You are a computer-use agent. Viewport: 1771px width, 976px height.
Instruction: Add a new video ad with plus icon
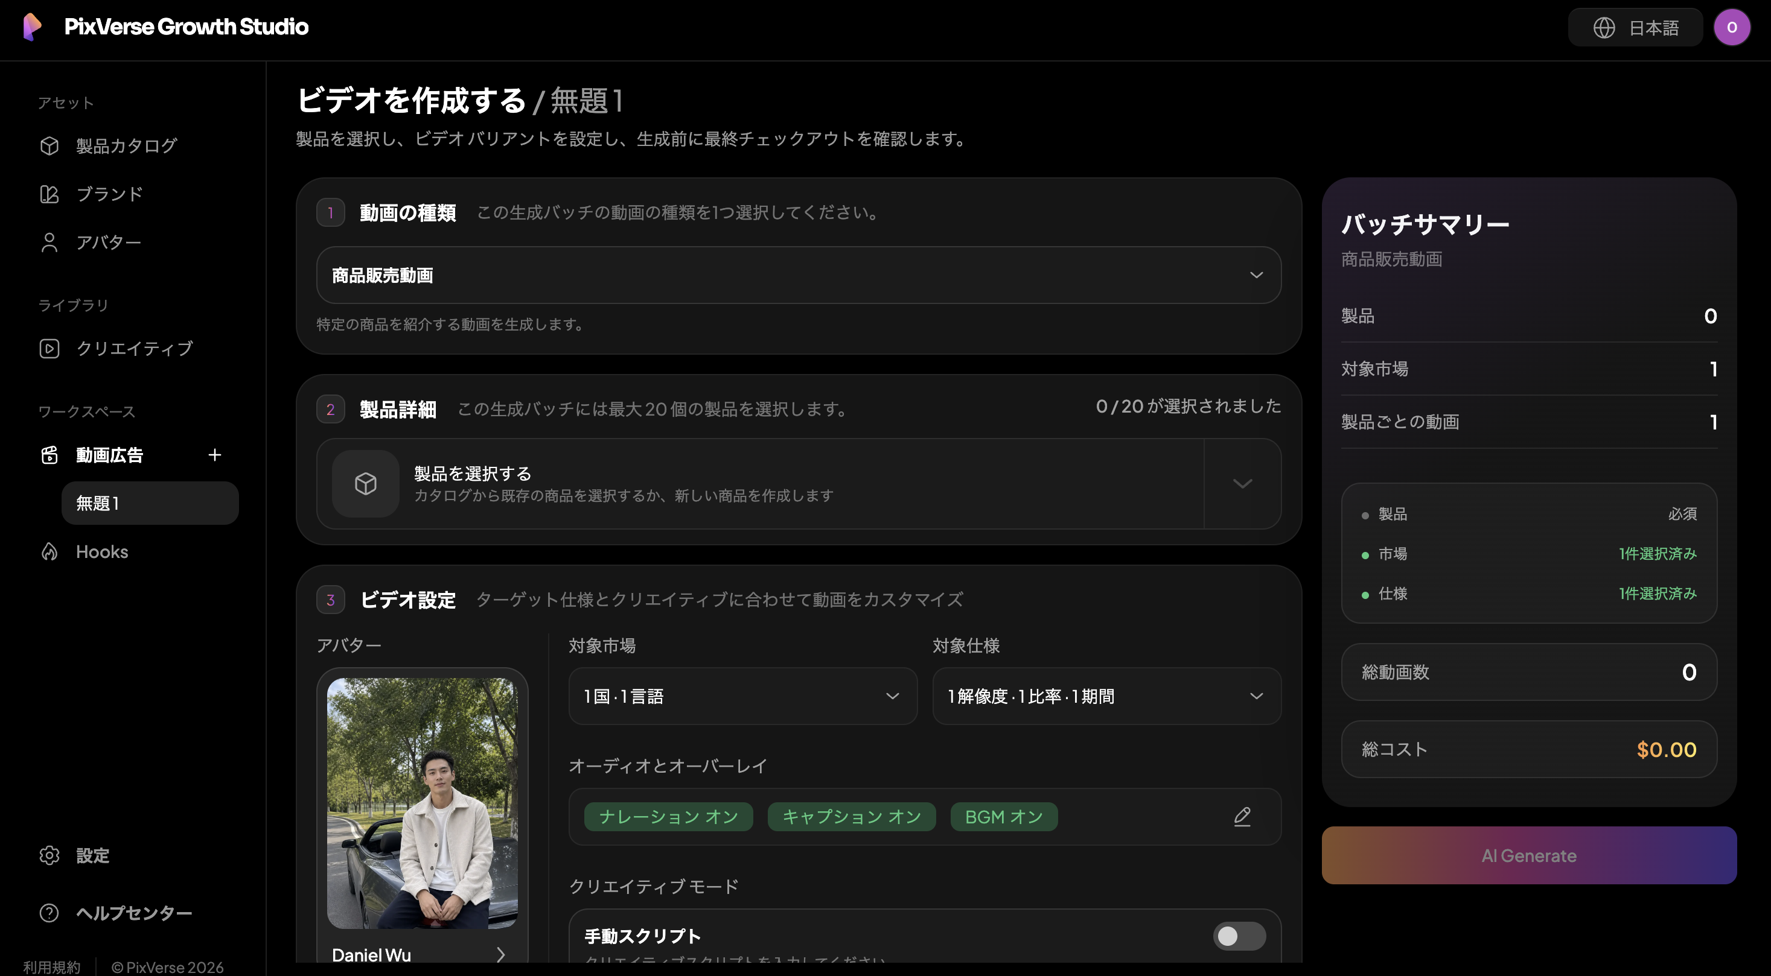214,455
